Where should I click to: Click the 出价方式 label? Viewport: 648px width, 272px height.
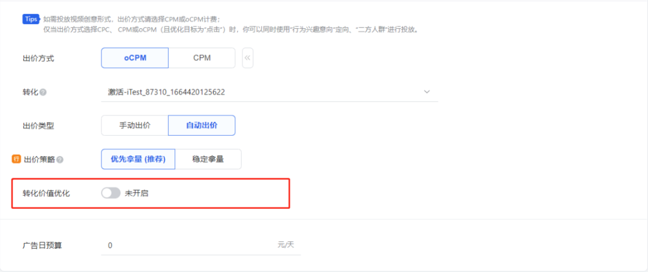click(x=38, y=58)
